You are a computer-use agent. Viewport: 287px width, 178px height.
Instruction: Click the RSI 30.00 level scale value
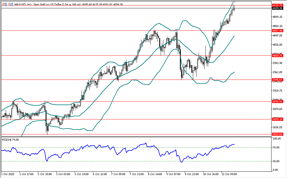(277, 161)
